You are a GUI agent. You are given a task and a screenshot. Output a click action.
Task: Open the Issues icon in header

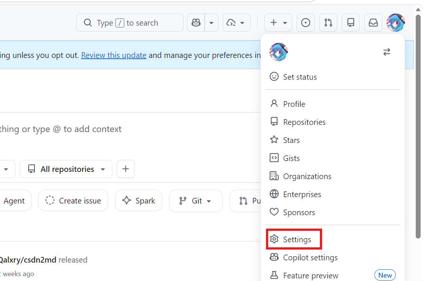(x=306, y=23)
